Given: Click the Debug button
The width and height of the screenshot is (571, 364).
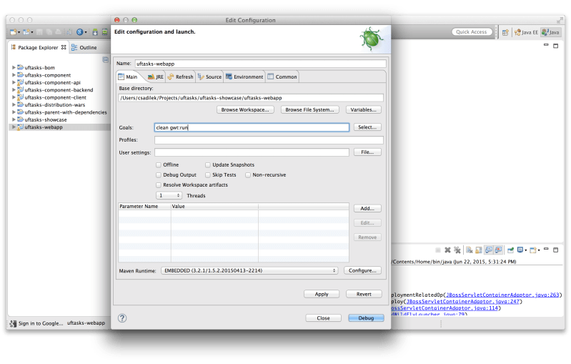Looking at the screenshot, I should pyautogui.click(x=366, y=318).
